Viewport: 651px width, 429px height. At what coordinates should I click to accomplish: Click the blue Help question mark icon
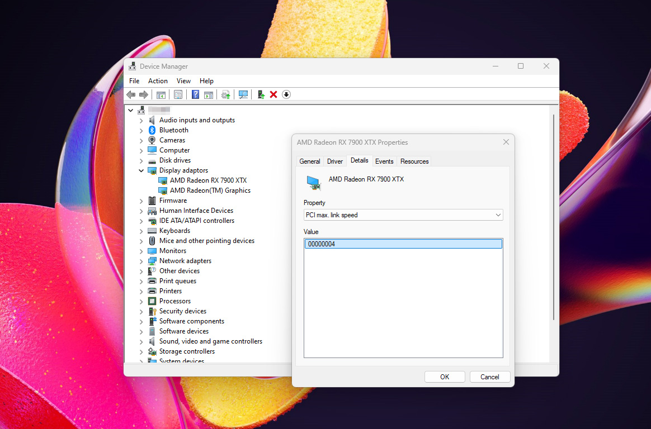pos(196,94)
